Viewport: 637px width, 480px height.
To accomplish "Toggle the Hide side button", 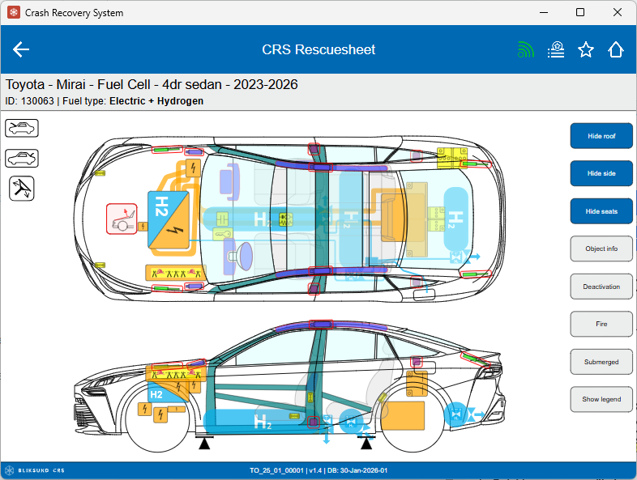I will click(x=601, y=173).
